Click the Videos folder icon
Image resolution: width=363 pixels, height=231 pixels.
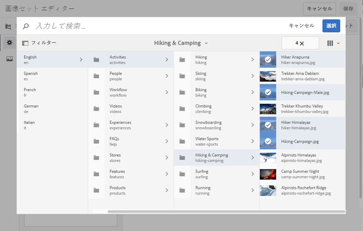[x=96, y=108]
